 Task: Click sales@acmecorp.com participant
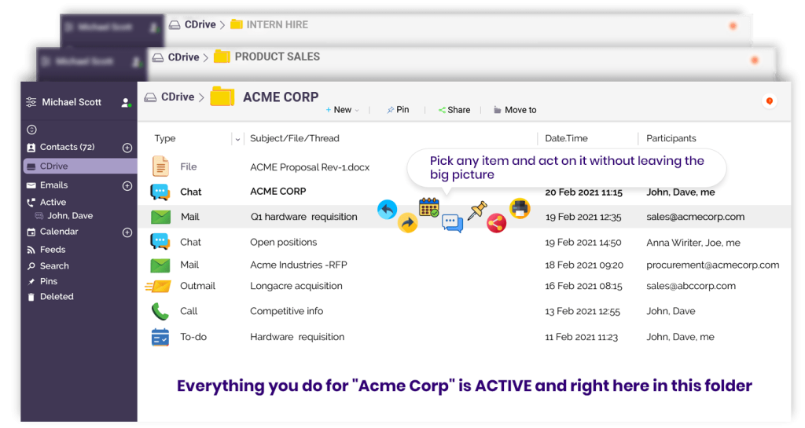point(695,217)
